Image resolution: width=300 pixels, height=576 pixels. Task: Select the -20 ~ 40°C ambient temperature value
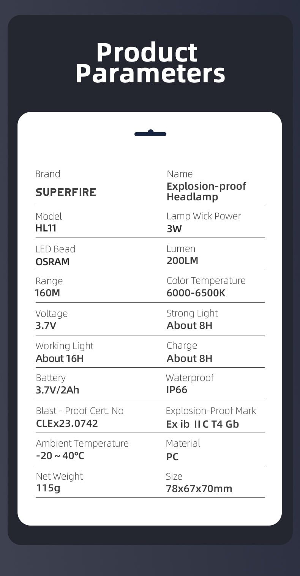(60, 456)
